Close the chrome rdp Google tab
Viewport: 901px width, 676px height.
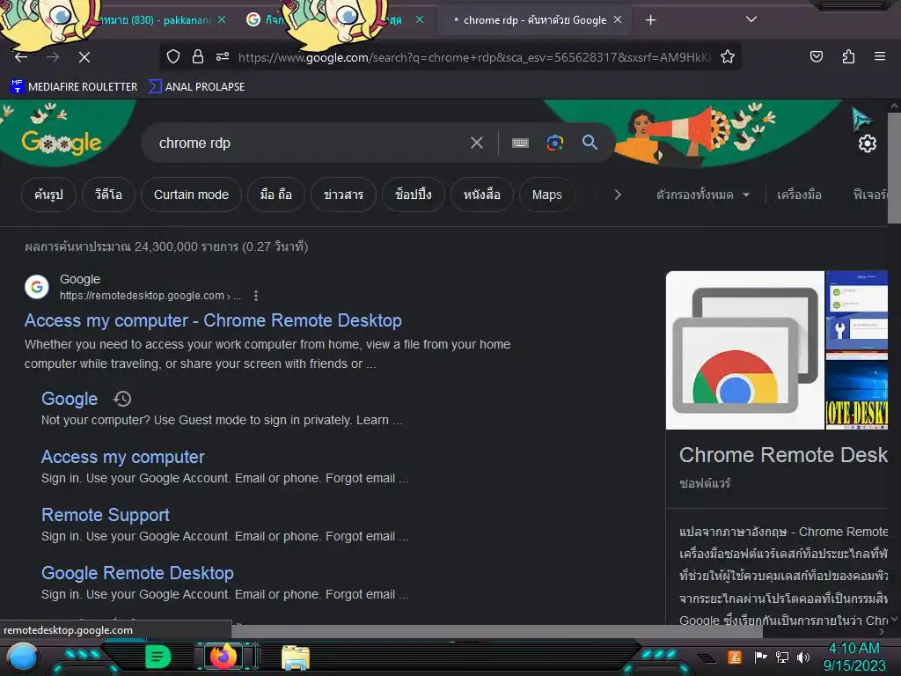pos(618,19)
